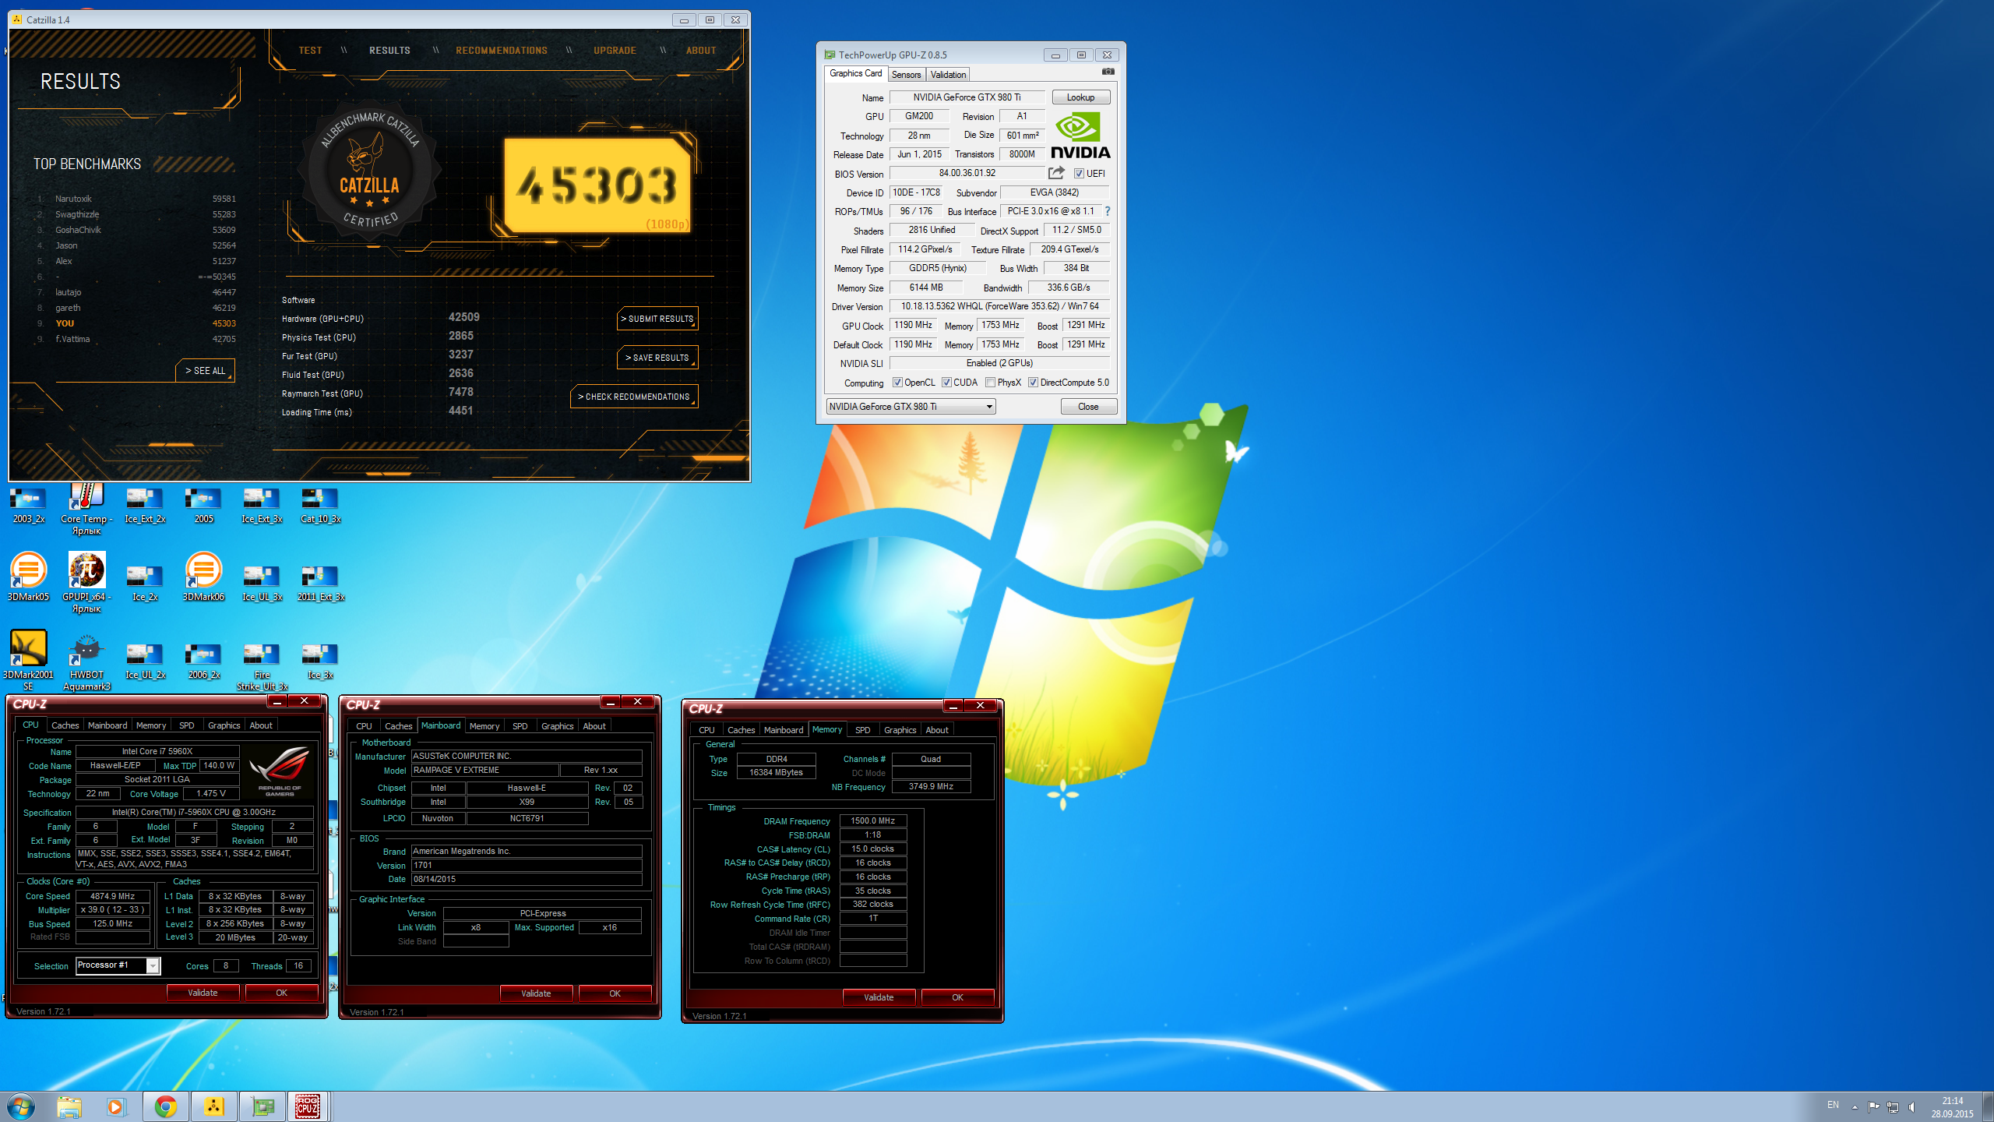This screenshot has width=1994, height=1122.
Task: Open the Fire Strike_Ult_3x desktop icon
Action: (262, 665)
